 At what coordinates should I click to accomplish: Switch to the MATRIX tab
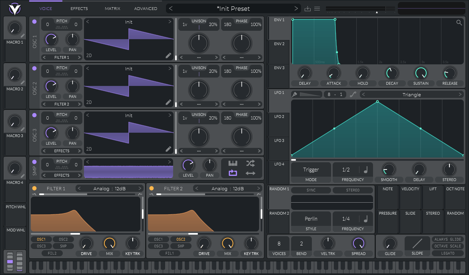(112, 8)
